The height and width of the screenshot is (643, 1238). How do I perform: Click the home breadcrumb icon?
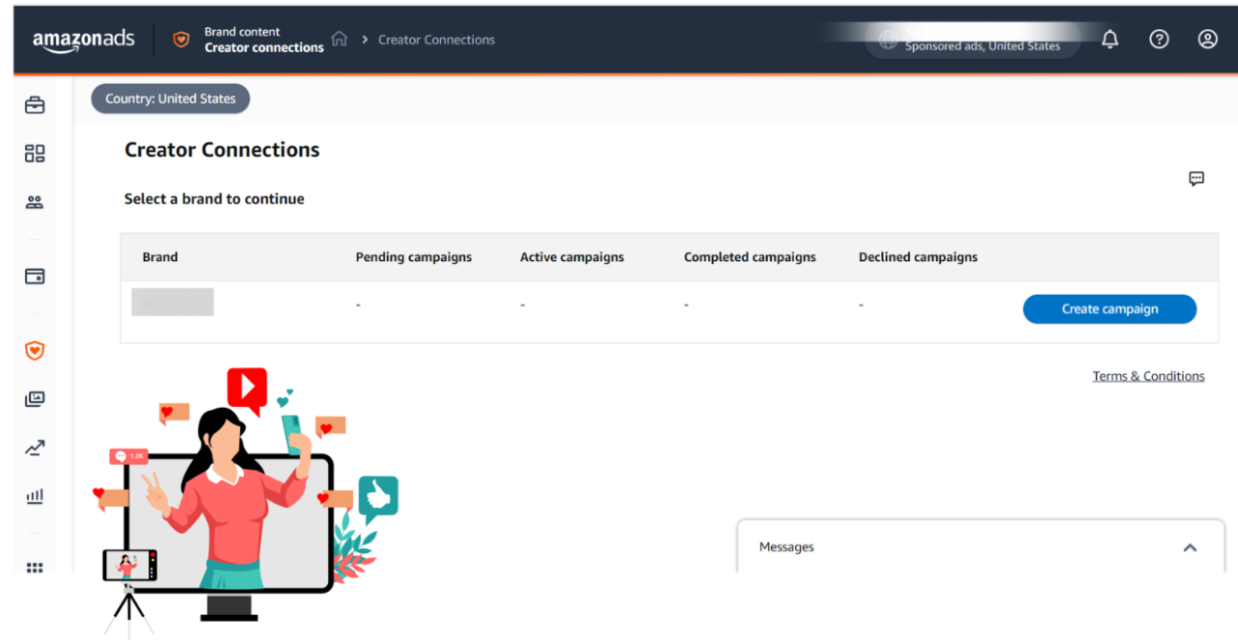coord(339,40)
